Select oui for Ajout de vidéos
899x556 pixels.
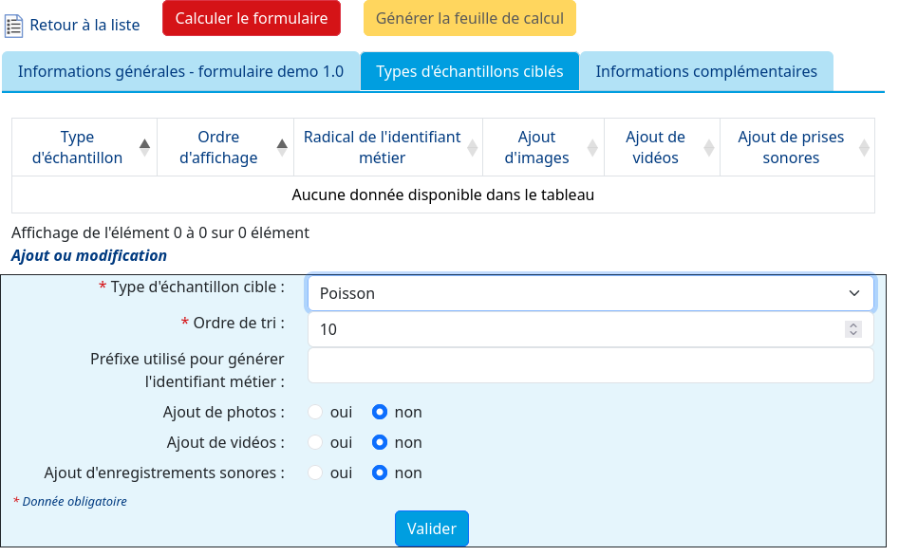pyautogui.click(x=315, y=442)
